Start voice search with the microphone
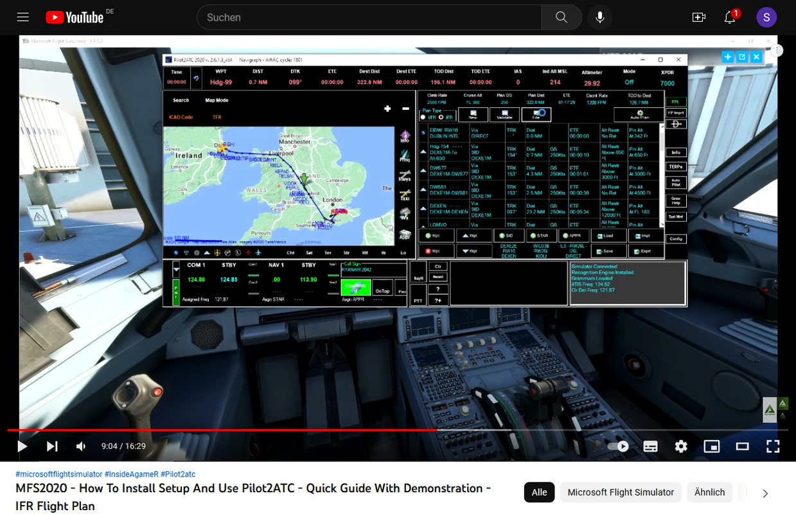796x514 pixels. 600,17
